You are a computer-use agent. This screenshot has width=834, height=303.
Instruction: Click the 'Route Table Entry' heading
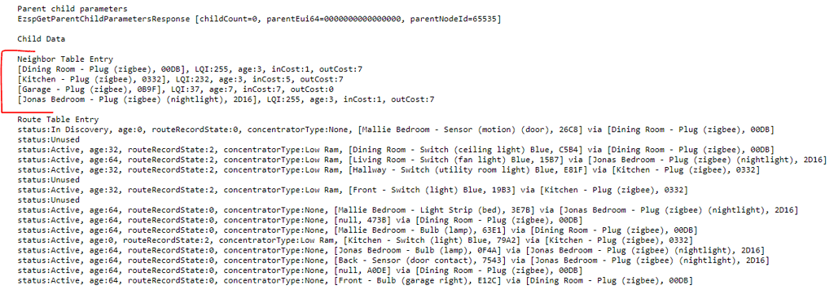tap(58, 120)
